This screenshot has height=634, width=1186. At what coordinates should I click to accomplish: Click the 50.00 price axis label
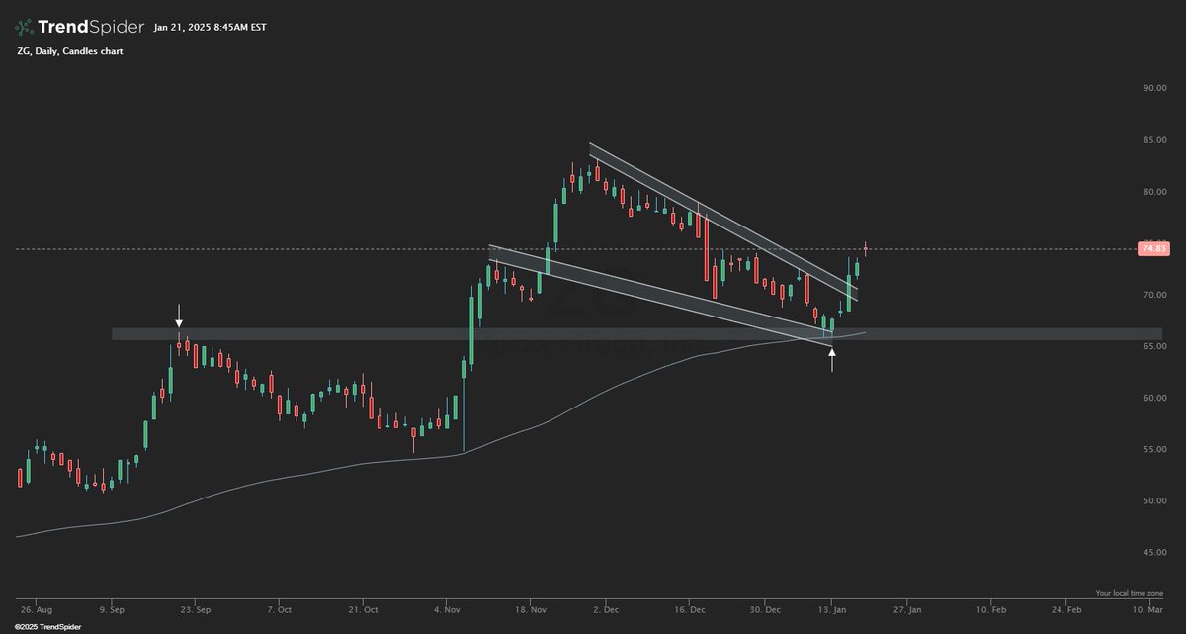tap(1154, 500)
